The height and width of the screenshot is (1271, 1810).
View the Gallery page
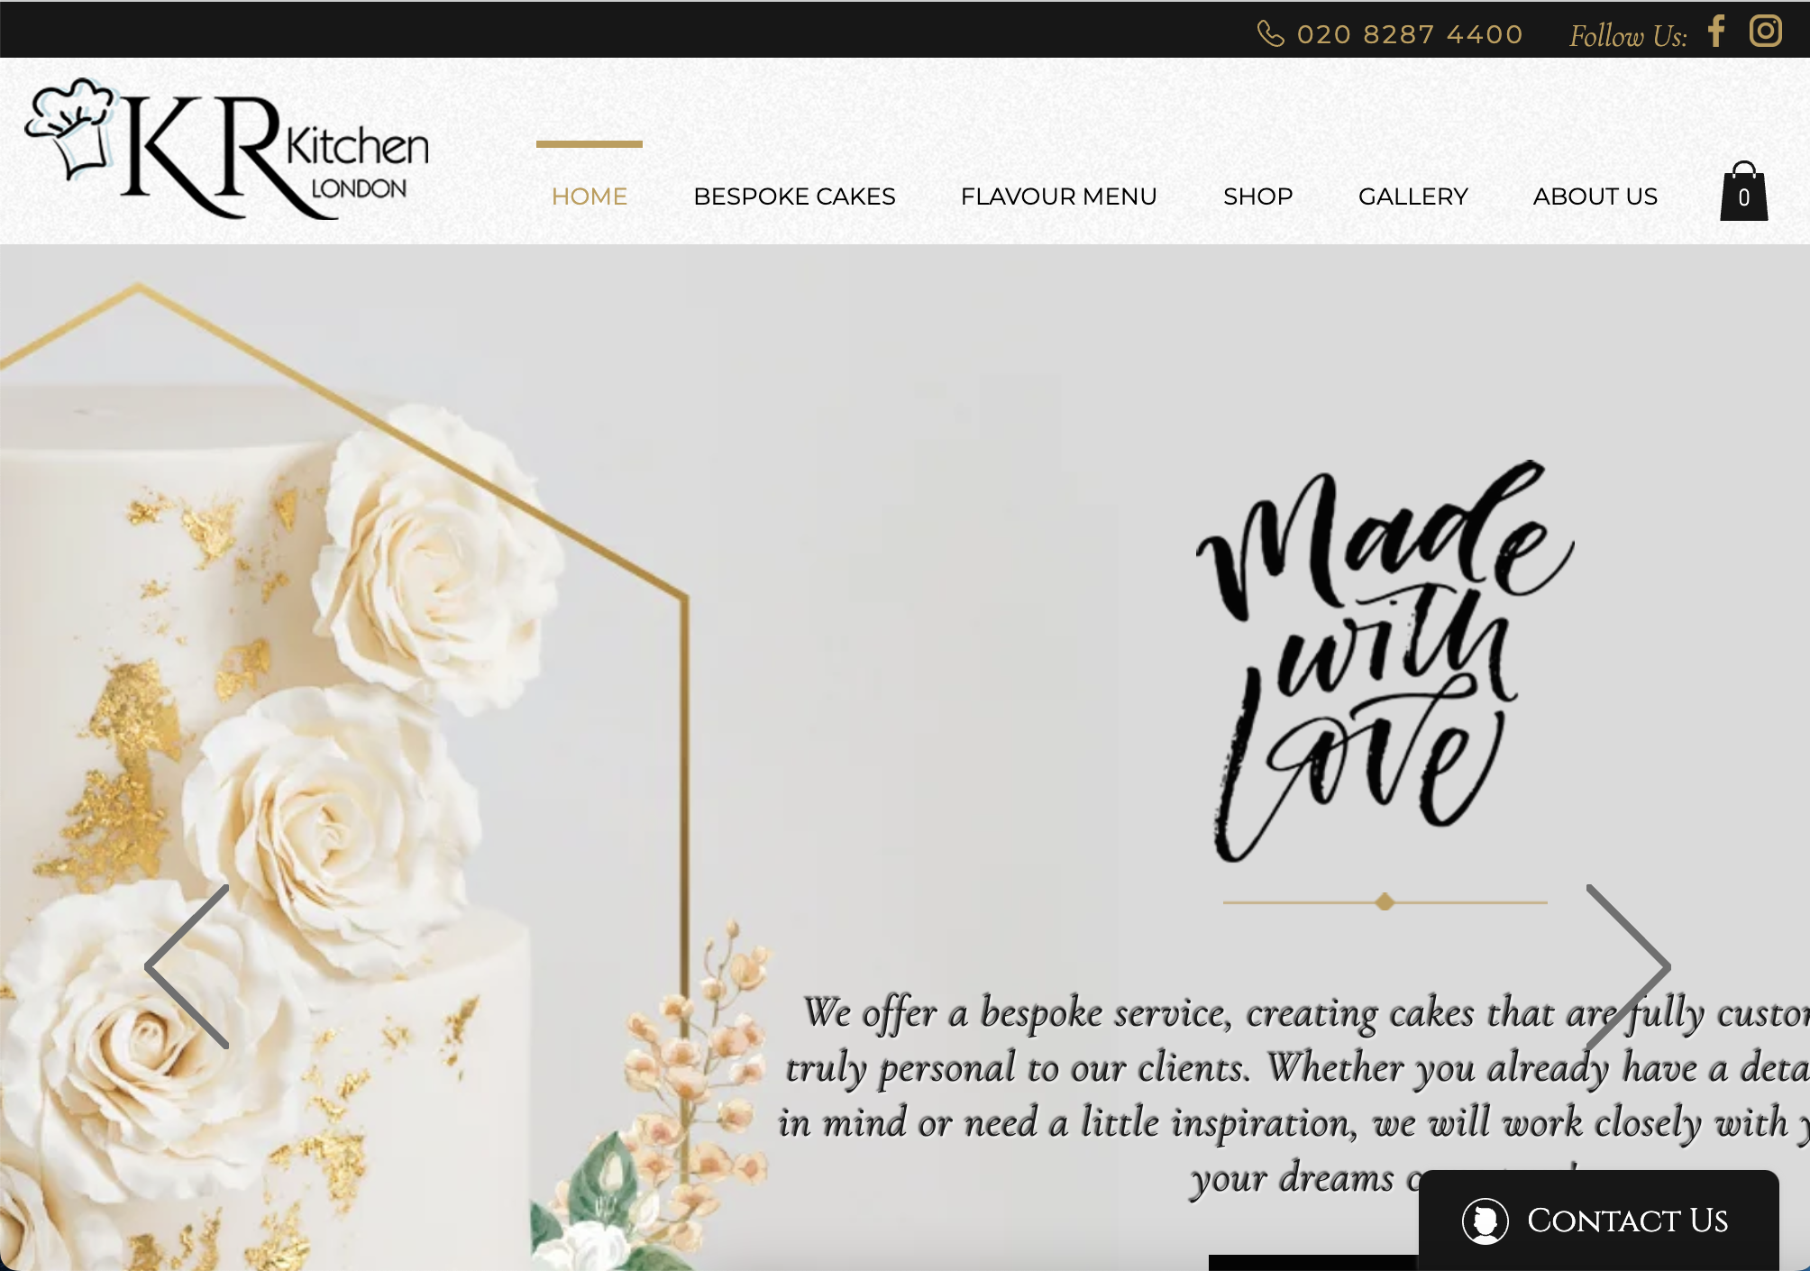(x=1412, y=197)
